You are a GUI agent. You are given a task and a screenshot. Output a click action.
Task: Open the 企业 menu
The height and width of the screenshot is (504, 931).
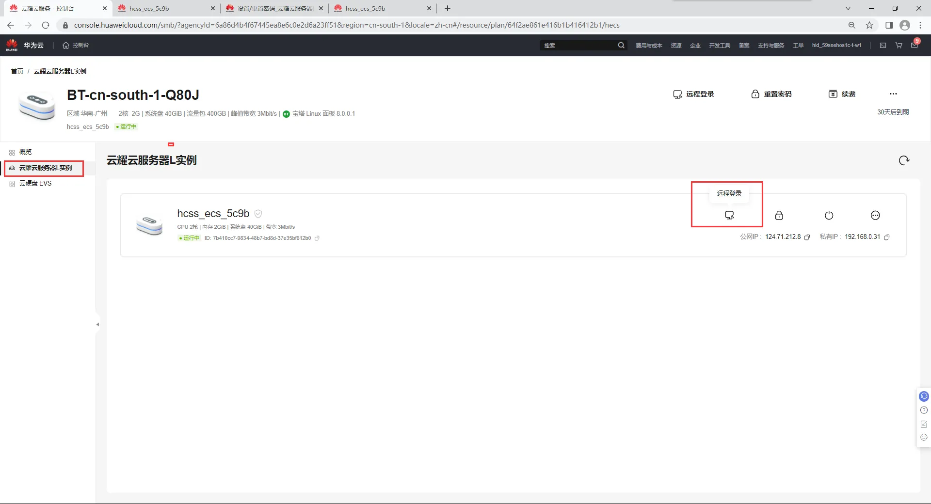(x=695, y=46)
